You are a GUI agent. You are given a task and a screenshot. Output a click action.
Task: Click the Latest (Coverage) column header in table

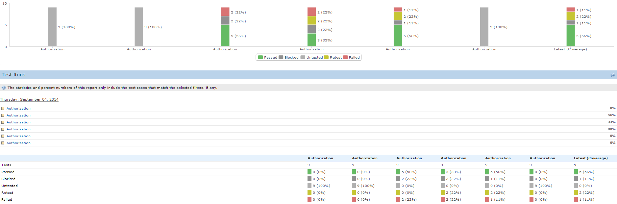click(x=591, y=158)
